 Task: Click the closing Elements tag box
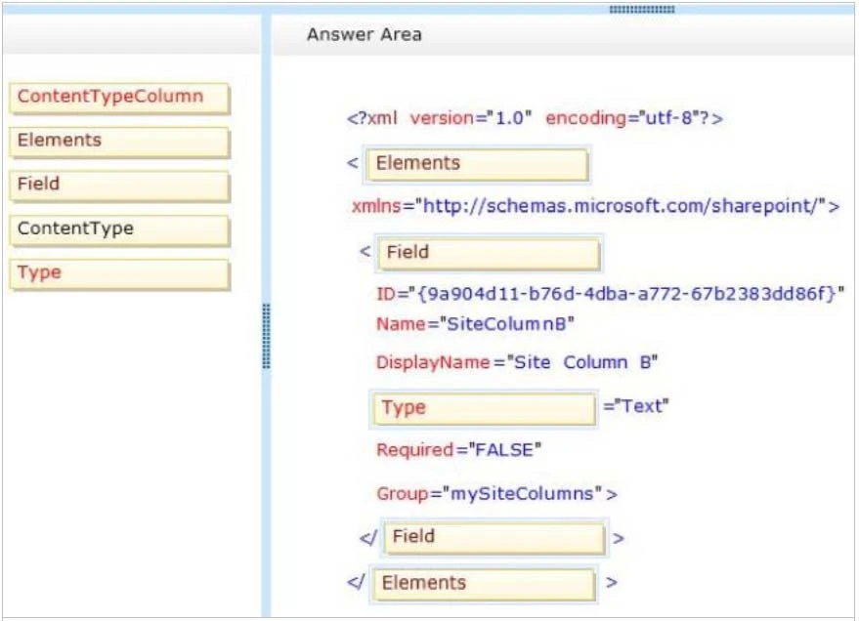pos(487,584)
